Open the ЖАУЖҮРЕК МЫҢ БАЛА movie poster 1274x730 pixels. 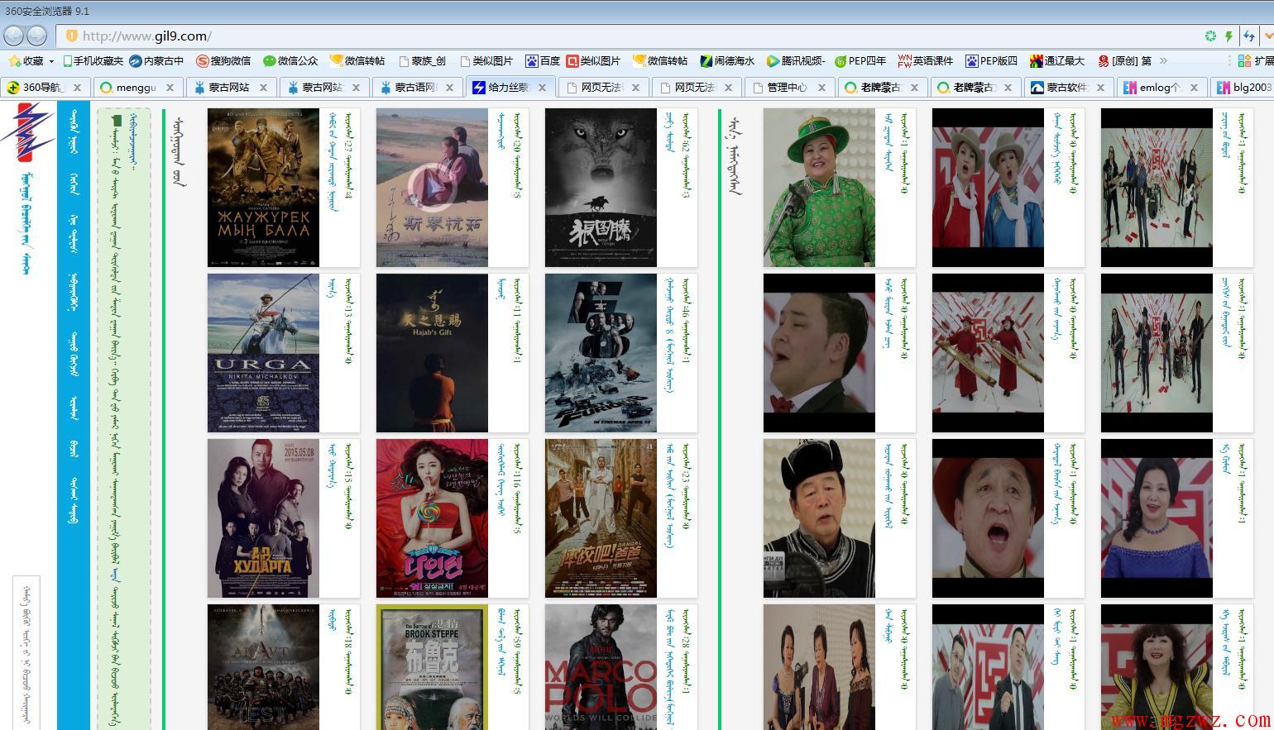[x=263, y=188]
